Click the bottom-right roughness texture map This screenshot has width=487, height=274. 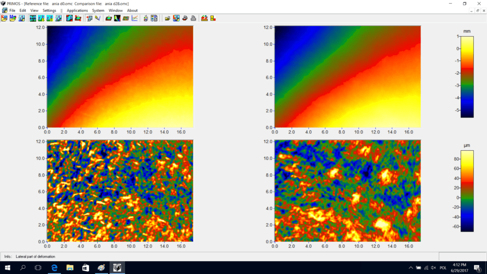(348, 191)
